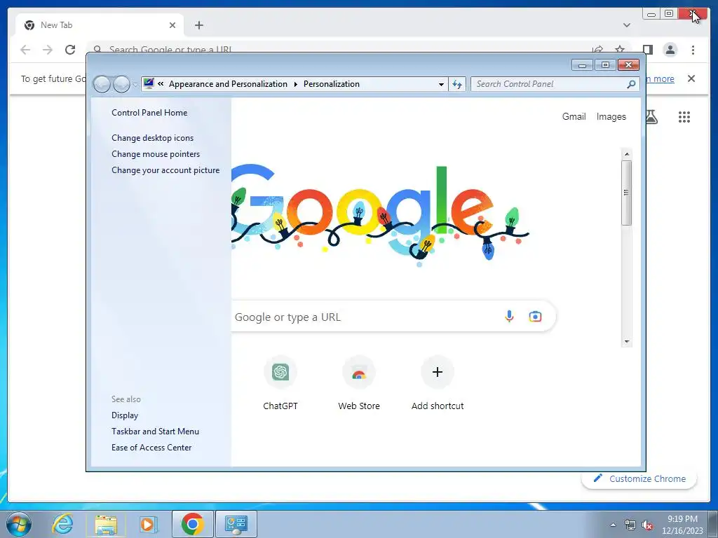Close the New Tab tab
The height and width of the screenshot is (538, 718).
pyautogui.click(x=172, y=25)
